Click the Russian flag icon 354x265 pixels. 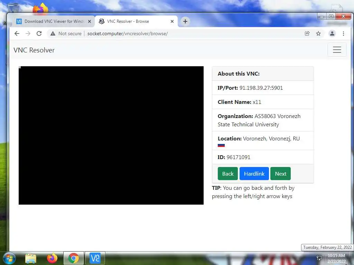(221, 145)
